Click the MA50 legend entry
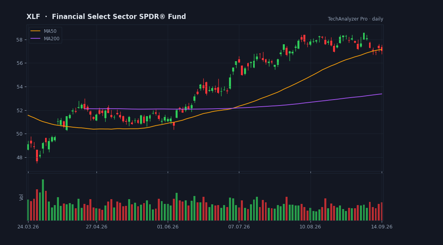This screenshot has height=245, width=443. [x=44, y=31]
